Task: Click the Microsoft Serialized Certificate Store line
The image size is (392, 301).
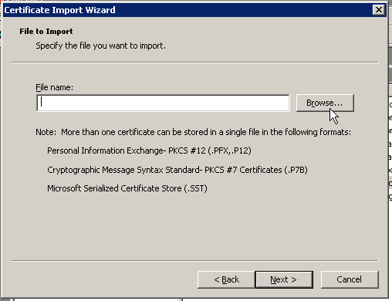Action: 127,188
